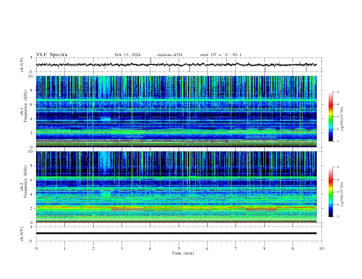Screen dimensions: 362x279
Task: Click the "10" kHz tick on ch.2 spectrogram
Action: point(32,151)
